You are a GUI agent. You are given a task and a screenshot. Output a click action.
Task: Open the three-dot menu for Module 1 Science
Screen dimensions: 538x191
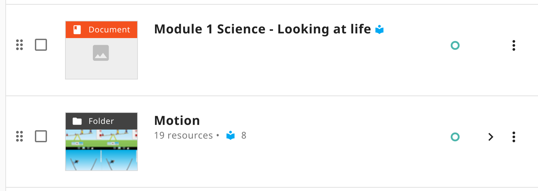514,45
